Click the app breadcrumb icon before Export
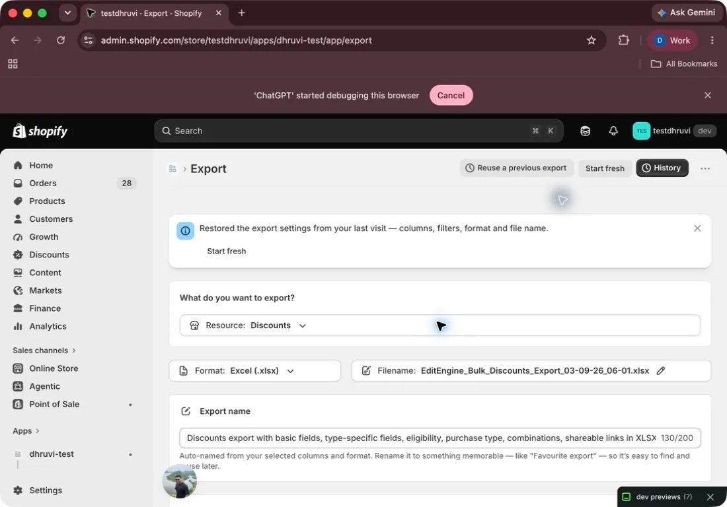Viewport: 727px width, 507px height. (x=172, y=168)
